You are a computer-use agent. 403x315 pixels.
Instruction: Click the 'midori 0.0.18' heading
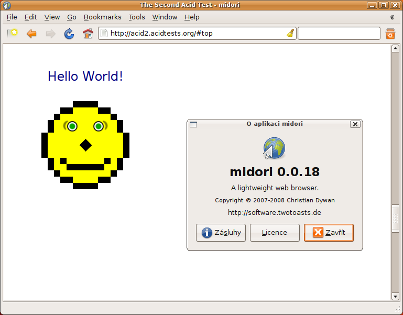[x=275, y=172]
